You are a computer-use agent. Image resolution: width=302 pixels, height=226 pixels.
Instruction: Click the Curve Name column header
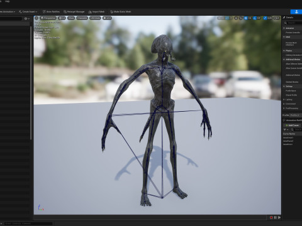click(x=289, y=134)
